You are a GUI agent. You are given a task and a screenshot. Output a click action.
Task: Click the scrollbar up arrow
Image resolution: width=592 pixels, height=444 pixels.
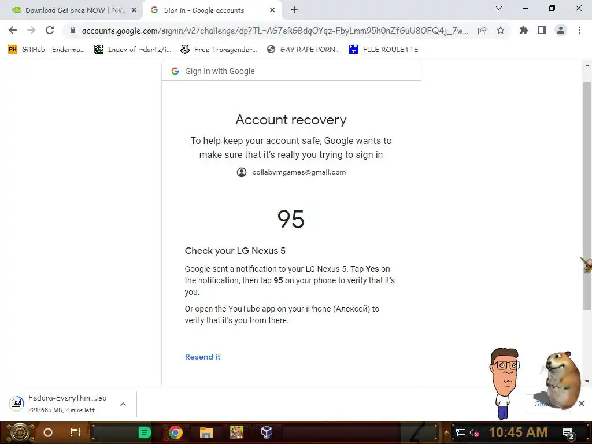click(x=587, y=65)
